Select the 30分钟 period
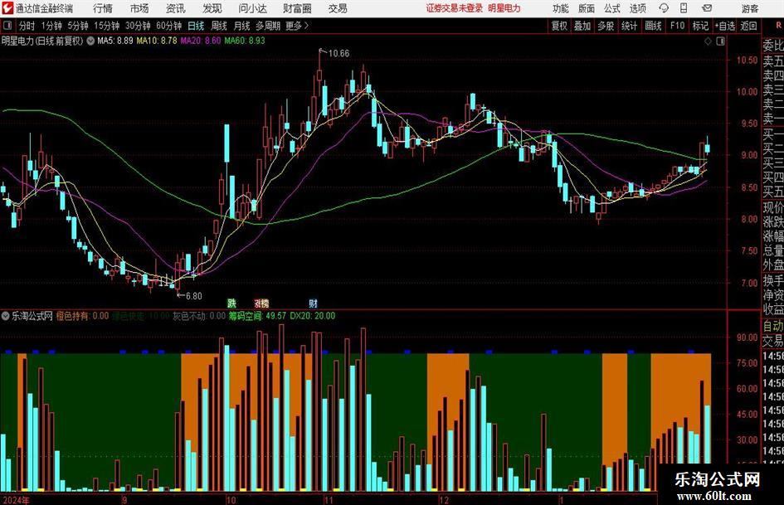 pos(138,26)
